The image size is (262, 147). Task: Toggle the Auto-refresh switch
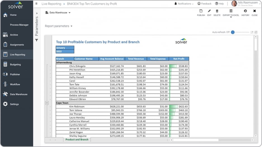(x=233, y=32)
